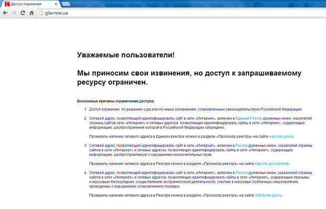Click the glavnoe.ua address bar
The image size is (326, 209).
coord(181,13)
